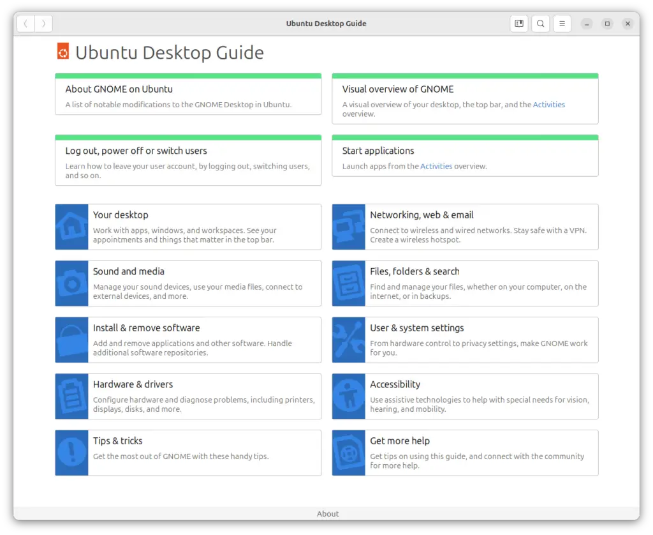Viewport: 653px width, 535px height.
Task: Click 'From hardware control to privacy settings' text
Action: pyautogui.click(x=479, y=348)
